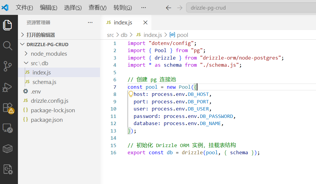Click DB_PASSWORD on line 11
Viewport: 316px width, 184px height.
coord(216,116)
